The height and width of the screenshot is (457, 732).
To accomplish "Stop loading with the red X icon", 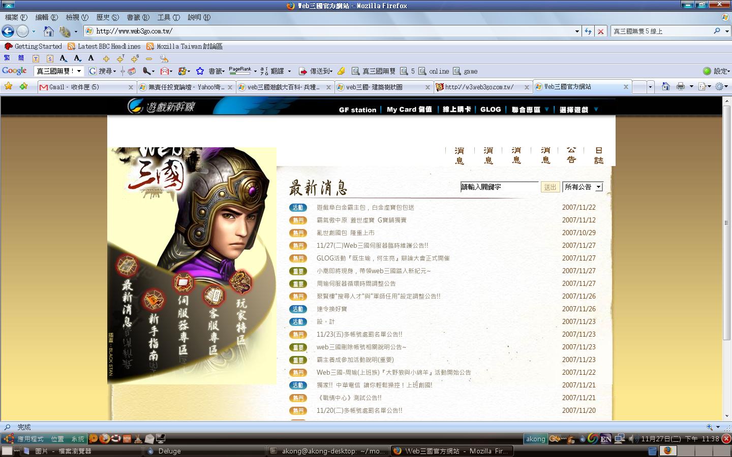I will pos(601,31).
